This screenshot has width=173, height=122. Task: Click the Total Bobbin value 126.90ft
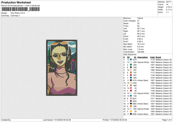(141, 52)
